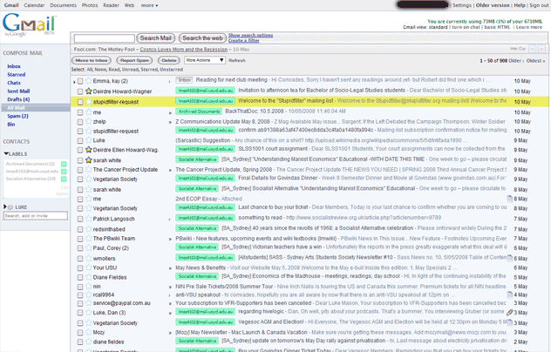The width and height of the screenshot is (551, 352).
Task: Click the Search Mail button
Action: pyautogui.click(x=156, y=38)
